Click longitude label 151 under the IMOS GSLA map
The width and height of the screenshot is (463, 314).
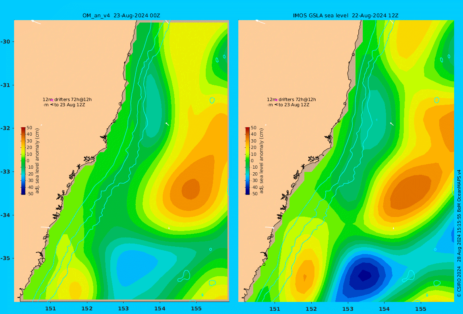point(275,309)
